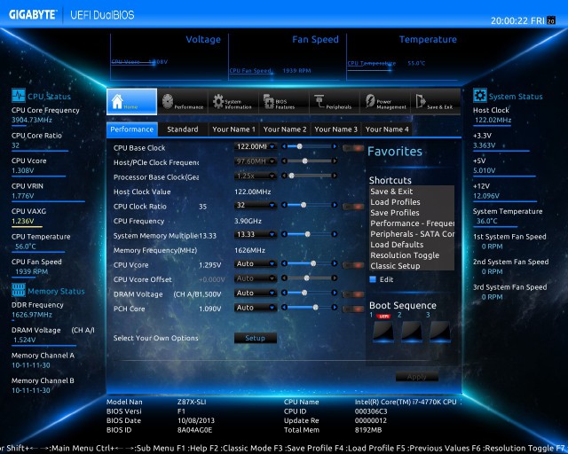Choose Save Profiles shortcut

click(412, 213)
